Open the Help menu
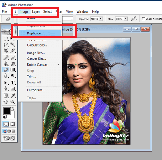The height and width of the screenshot is (160, 162). click(x=95, y=11)
